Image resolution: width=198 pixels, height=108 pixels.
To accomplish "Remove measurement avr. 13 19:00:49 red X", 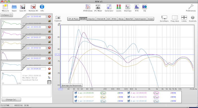I will coord(49,16).
